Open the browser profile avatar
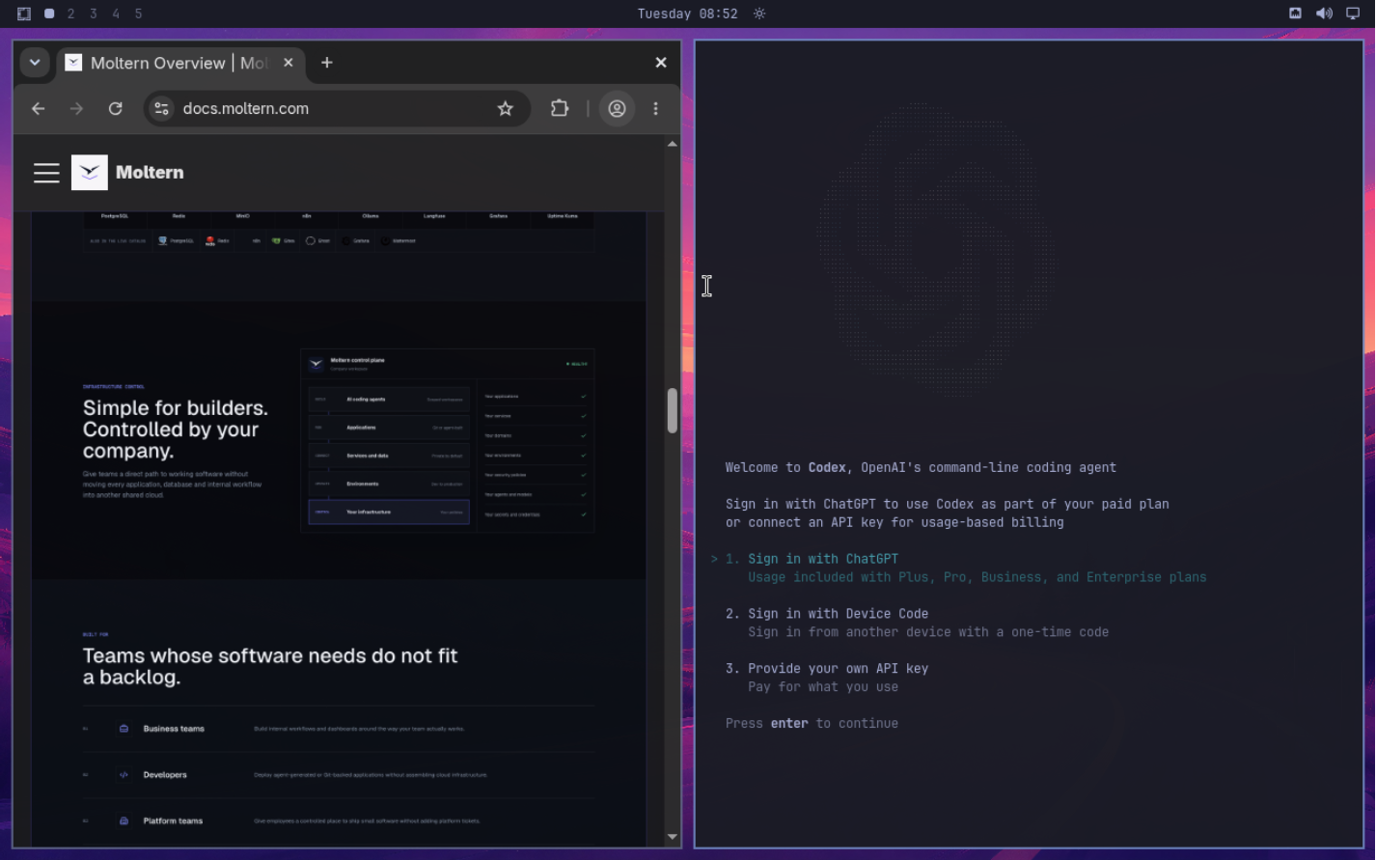The width and height of the screenshot is (1376, 860). pyautogui.click(x=617, y=109)
